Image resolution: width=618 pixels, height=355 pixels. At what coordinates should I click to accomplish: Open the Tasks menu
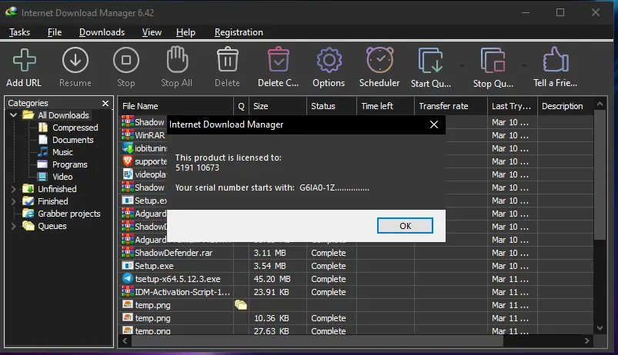20,32
